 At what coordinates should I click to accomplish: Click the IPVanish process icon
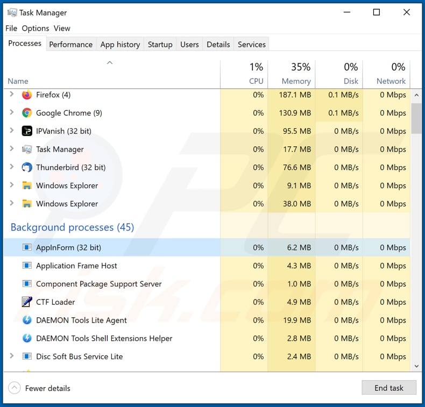(27, 131)
